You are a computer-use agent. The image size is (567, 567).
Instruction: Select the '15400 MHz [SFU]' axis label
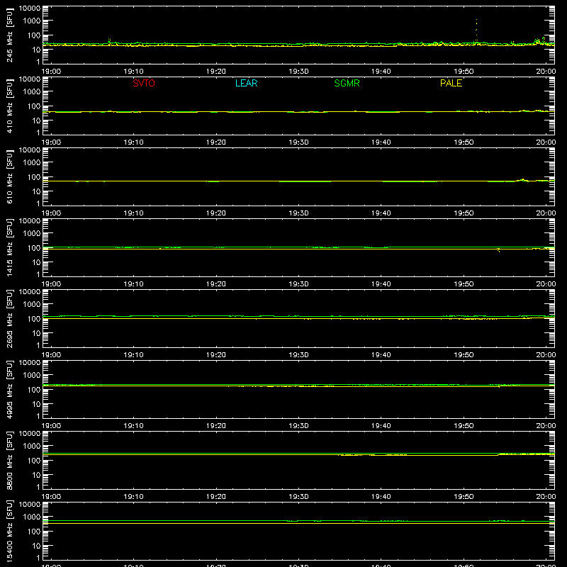point(9,531)
